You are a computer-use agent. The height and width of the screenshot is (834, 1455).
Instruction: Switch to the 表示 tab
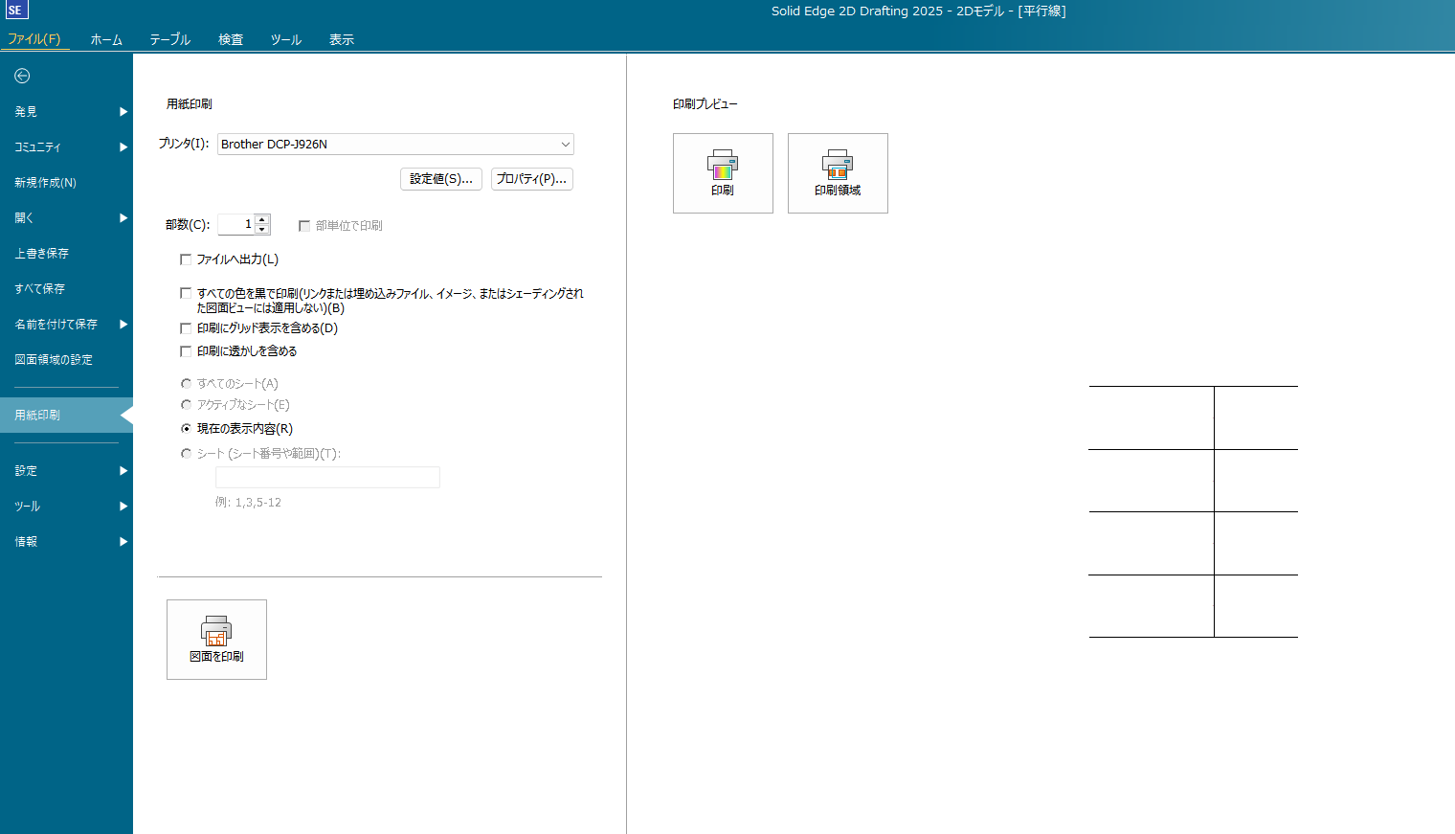[342, 39]
